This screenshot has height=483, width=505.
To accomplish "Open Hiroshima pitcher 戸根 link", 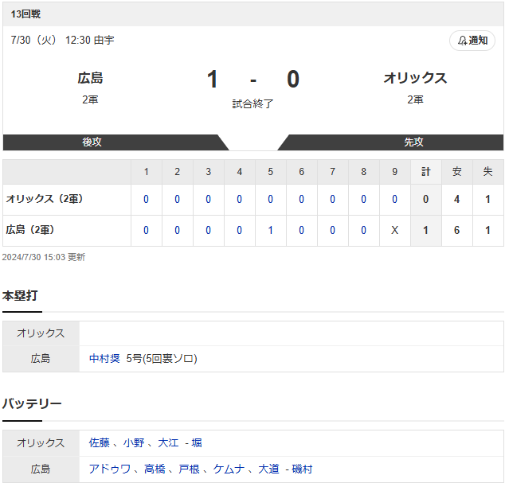I will (x=189, y=469).
